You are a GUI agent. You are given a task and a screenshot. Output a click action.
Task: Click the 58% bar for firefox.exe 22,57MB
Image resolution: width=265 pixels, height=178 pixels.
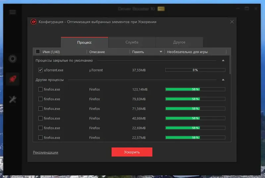pyautogui.click(x=195, y=137)
